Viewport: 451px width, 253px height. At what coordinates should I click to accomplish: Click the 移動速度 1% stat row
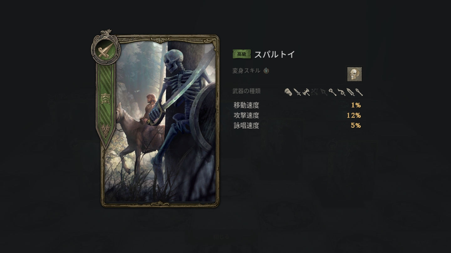[297, 105]
